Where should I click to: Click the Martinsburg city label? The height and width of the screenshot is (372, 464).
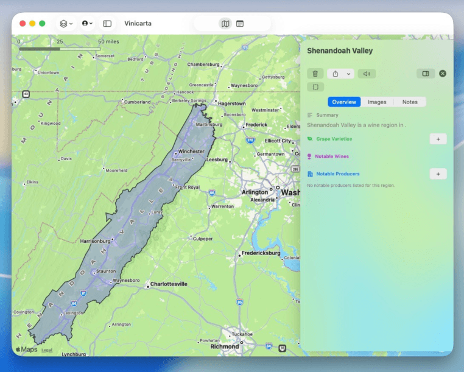point(209,124)
